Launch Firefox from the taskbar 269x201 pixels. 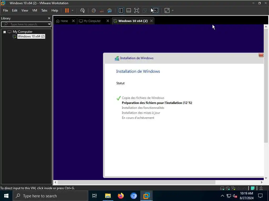click(121, 196)
